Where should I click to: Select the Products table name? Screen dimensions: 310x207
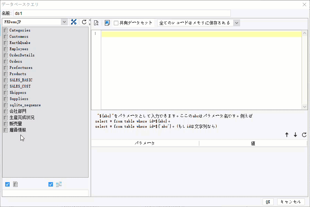pyautogui.click(x=18, y=74)
